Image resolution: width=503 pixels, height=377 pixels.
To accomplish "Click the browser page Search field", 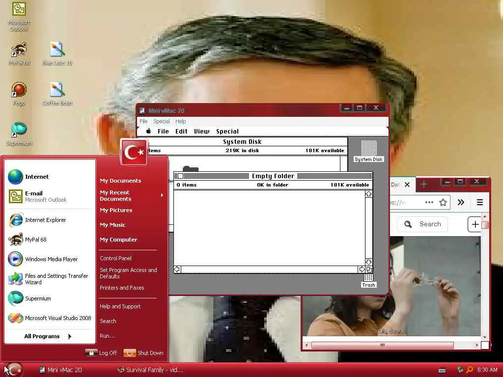I will (x=423, y=224).
